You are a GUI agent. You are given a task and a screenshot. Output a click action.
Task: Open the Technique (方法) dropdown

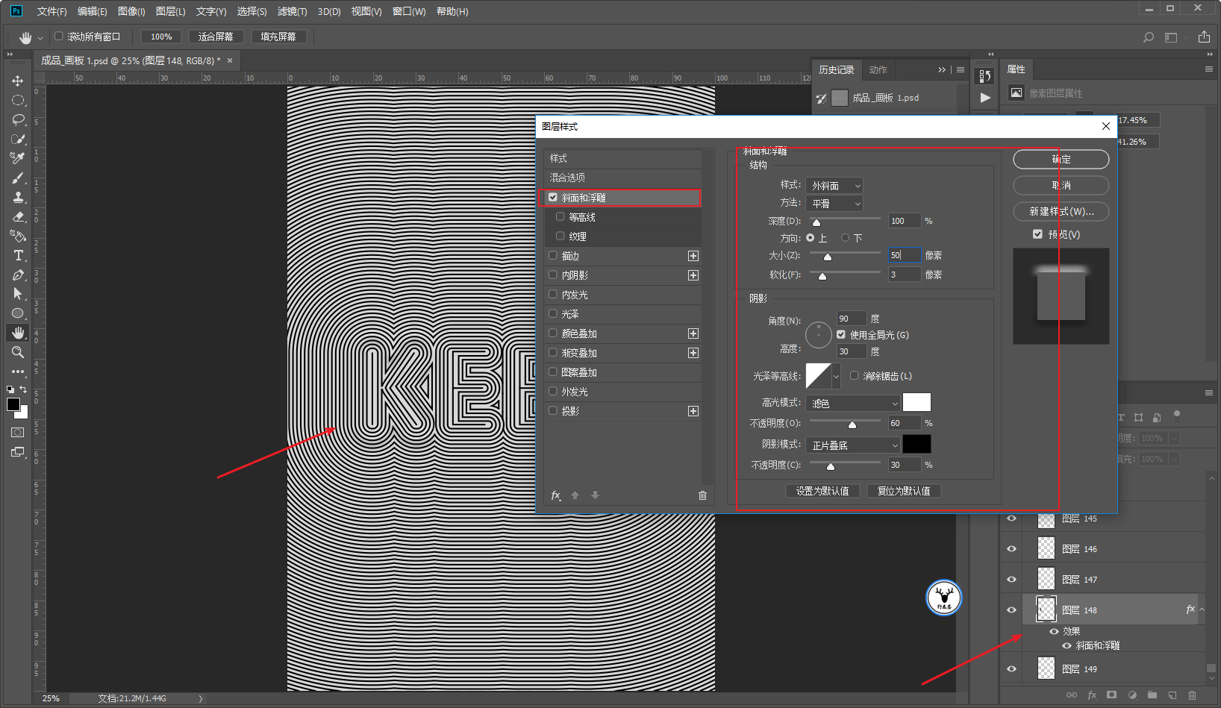[x=834, y=204]
